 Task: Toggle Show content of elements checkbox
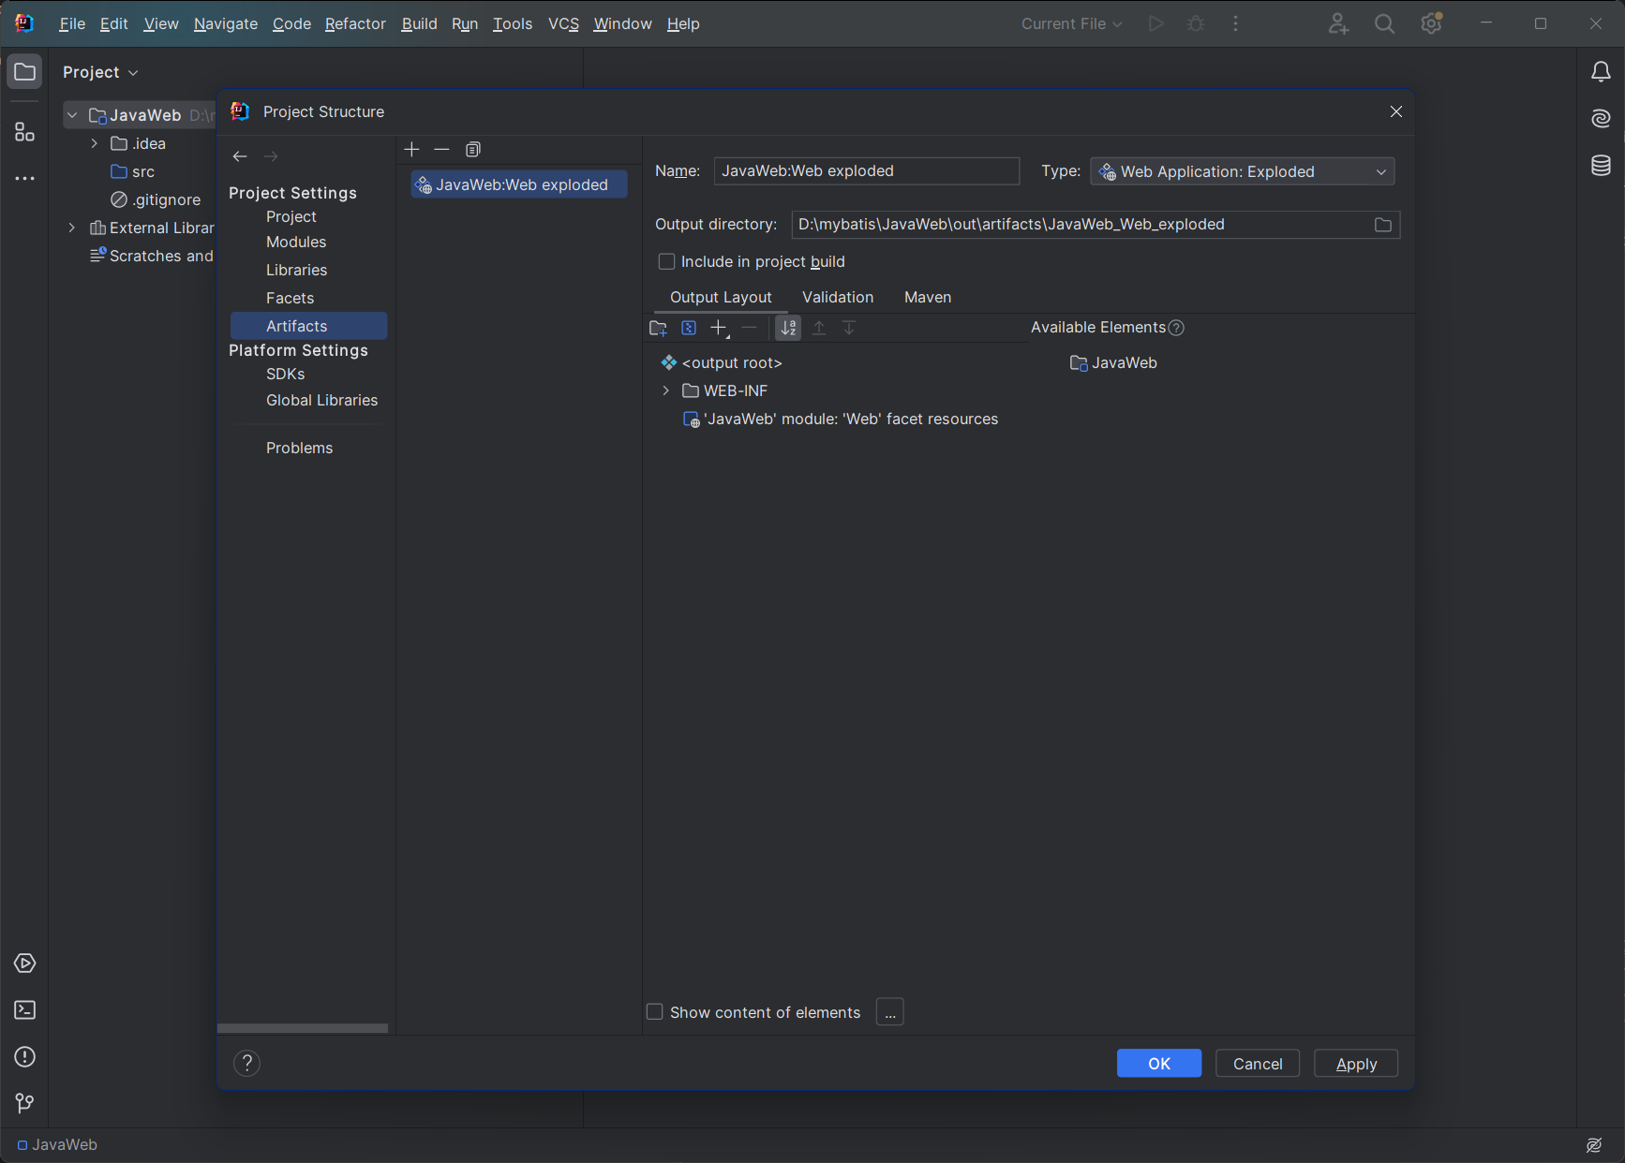point(655,1012)
